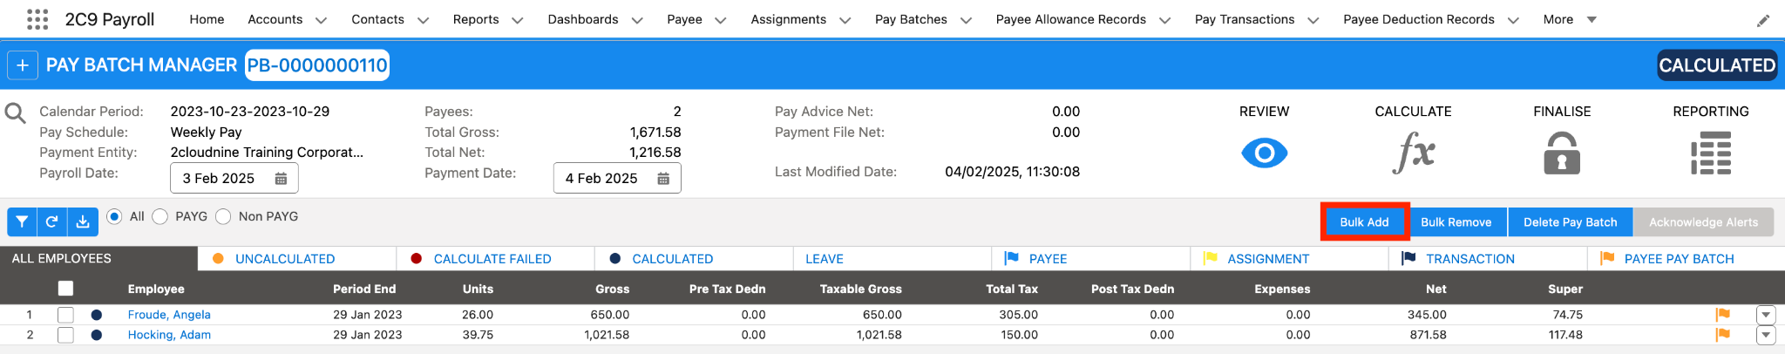Filter by the LEAVE tab

(892, 259)
